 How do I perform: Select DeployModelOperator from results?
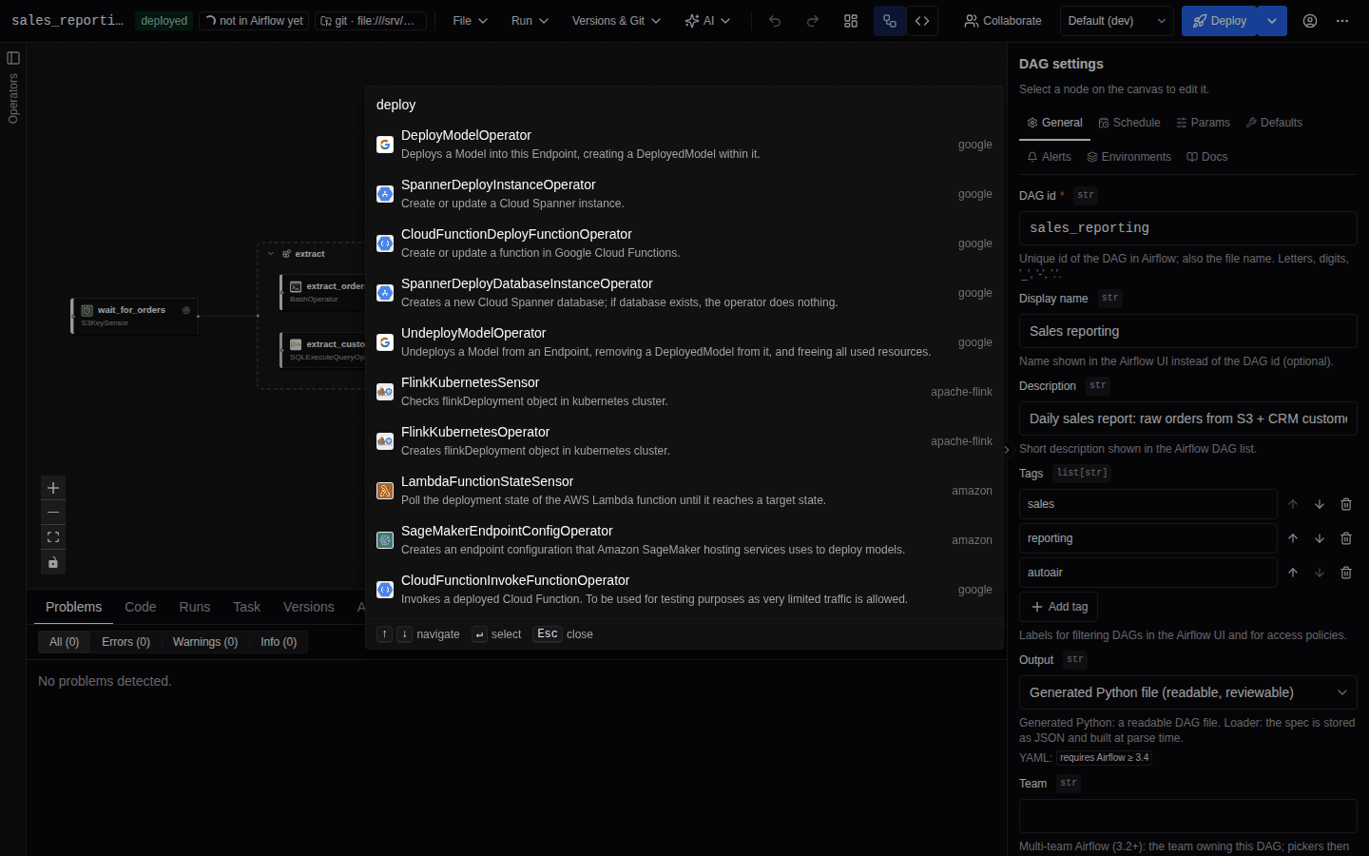point(684,145)
